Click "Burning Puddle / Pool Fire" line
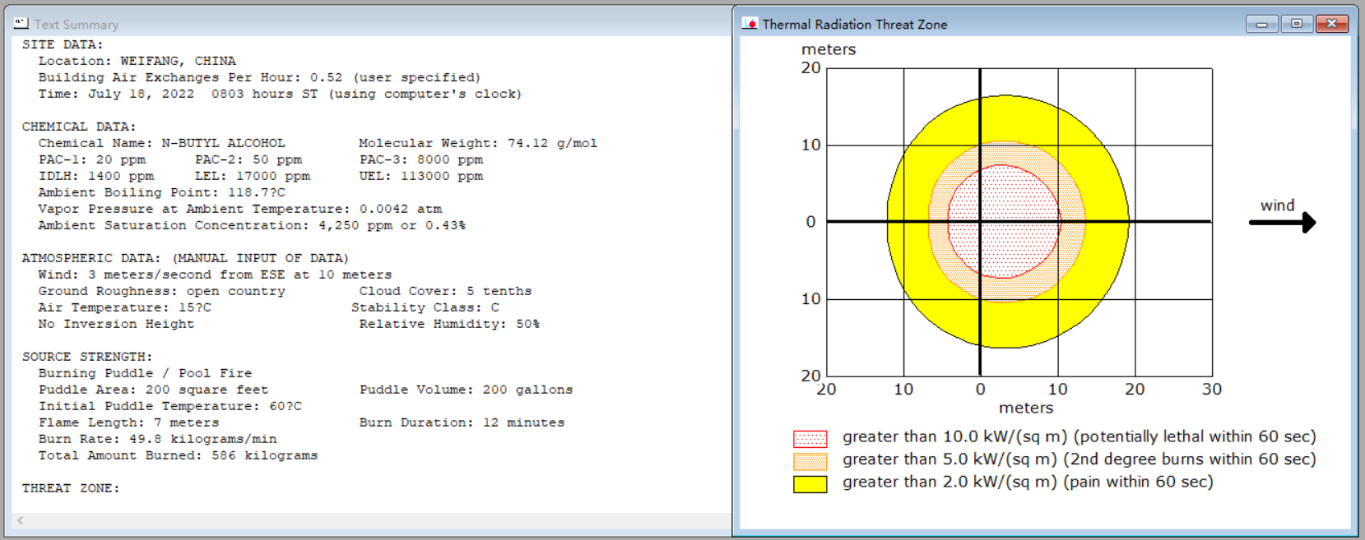Image resolution: width=1365 pixels, height=540 pixels. pos(145,373)
